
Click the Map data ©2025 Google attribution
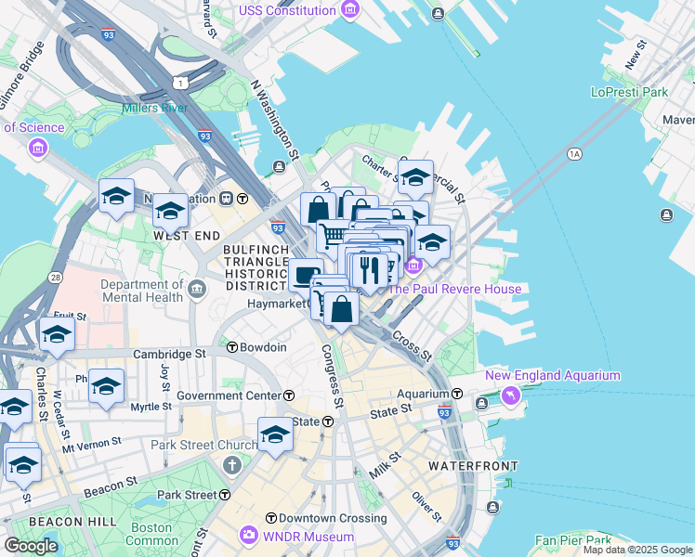pos(638,550)
